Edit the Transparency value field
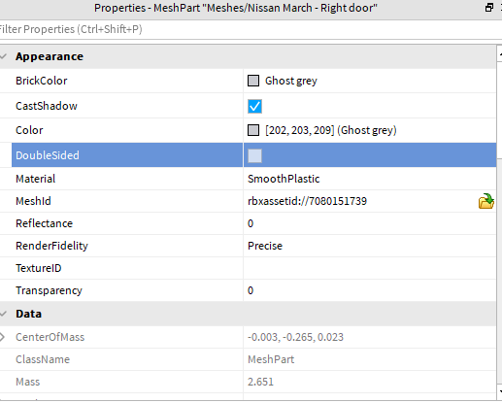This screenshot has width=502, height=403. point(370,290)
